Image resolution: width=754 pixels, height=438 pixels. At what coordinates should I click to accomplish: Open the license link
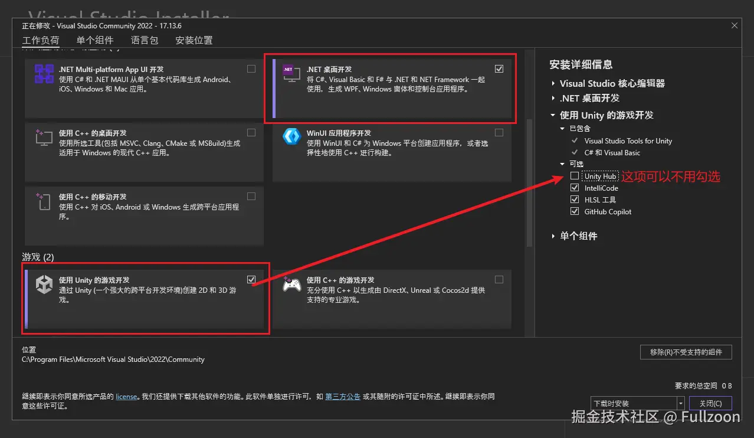tap(126, 397)
